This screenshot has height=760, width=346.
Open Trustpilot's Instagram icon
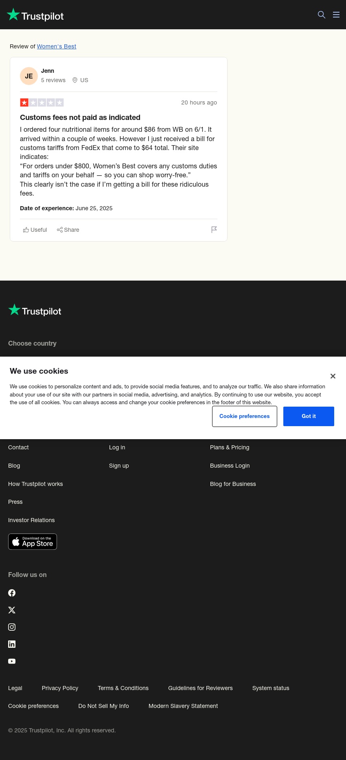12,627
